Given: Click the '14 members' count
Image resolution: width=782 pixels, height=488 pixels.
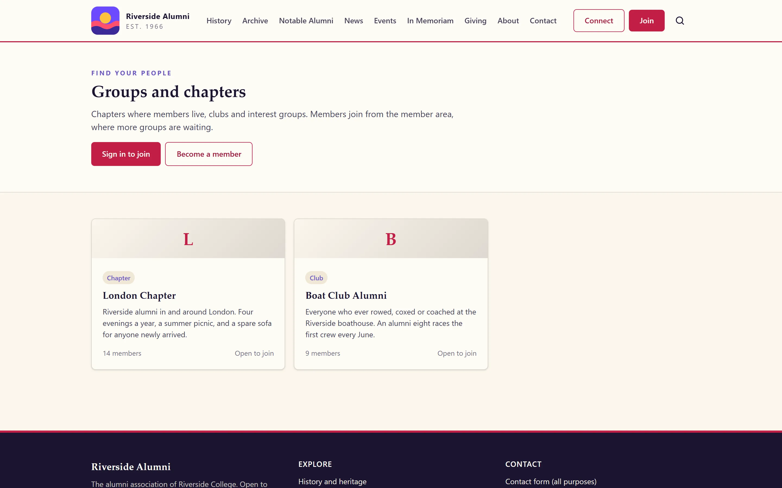Looking at the screenshot, I should pyautogui.click(x=122, y=353).
